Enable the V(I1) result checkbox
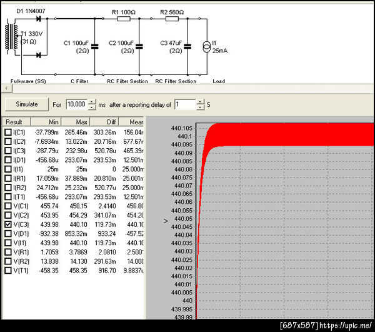The image size is (375, 332). 8,243
